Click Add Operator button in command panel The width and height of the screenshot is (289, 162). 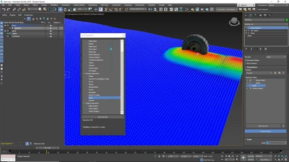(263, 126)
